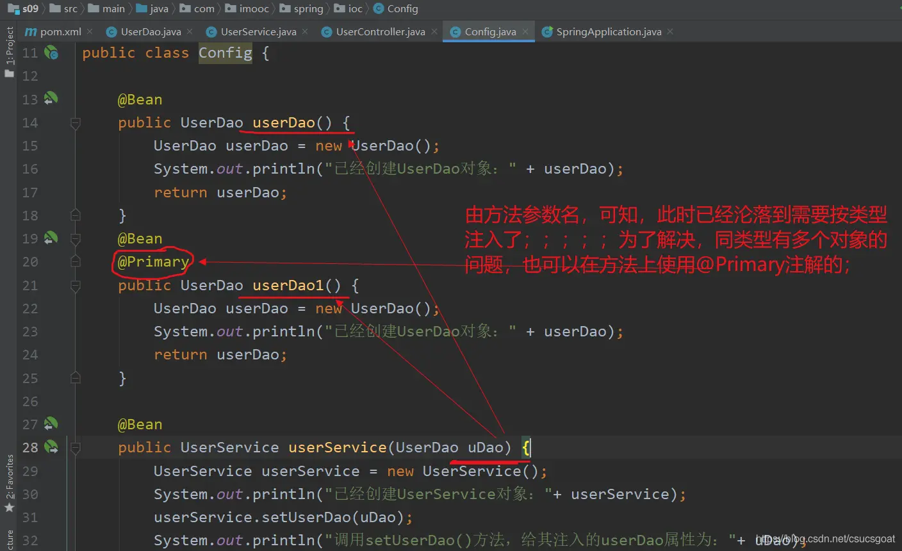Click Spring config gutter icon on line 11

coord(51,53)
